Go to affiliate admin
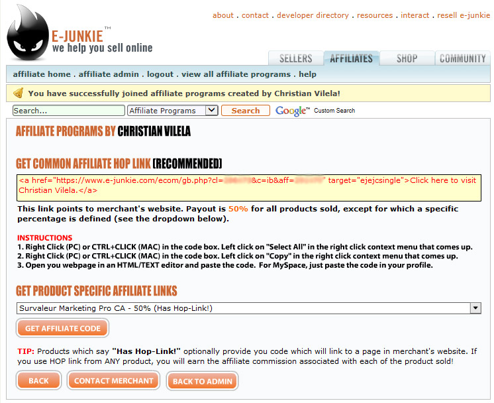494x403 pixels. tap(109, 74)
